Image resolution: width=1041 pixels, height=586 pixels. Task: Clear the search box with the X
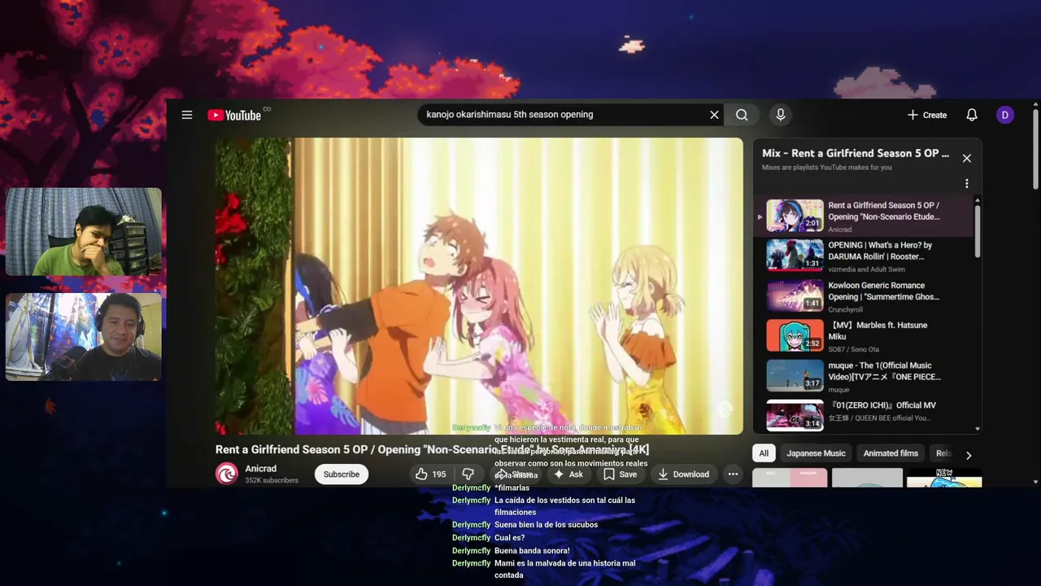pos(714,115)
